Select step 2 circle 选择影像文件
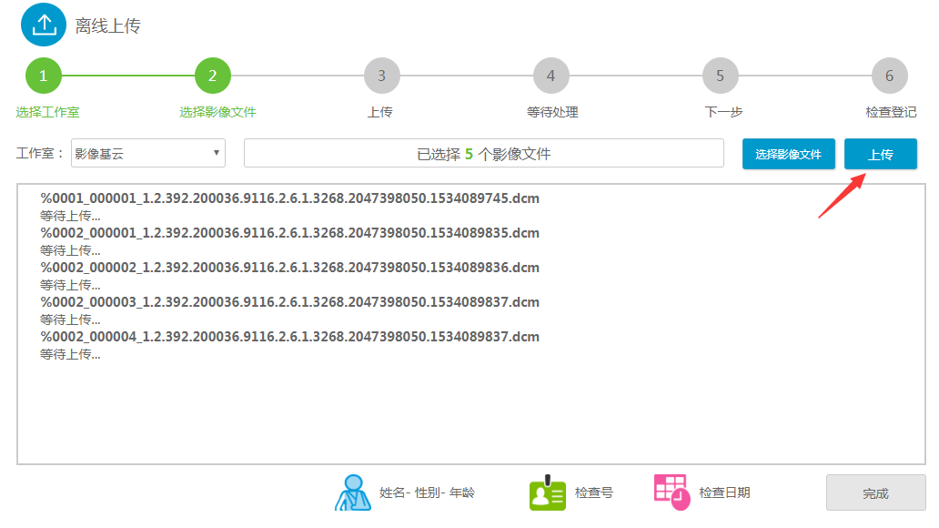 (213, 76)
